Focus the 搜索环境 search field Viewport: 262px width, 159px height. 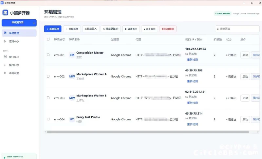pos(237,29)
